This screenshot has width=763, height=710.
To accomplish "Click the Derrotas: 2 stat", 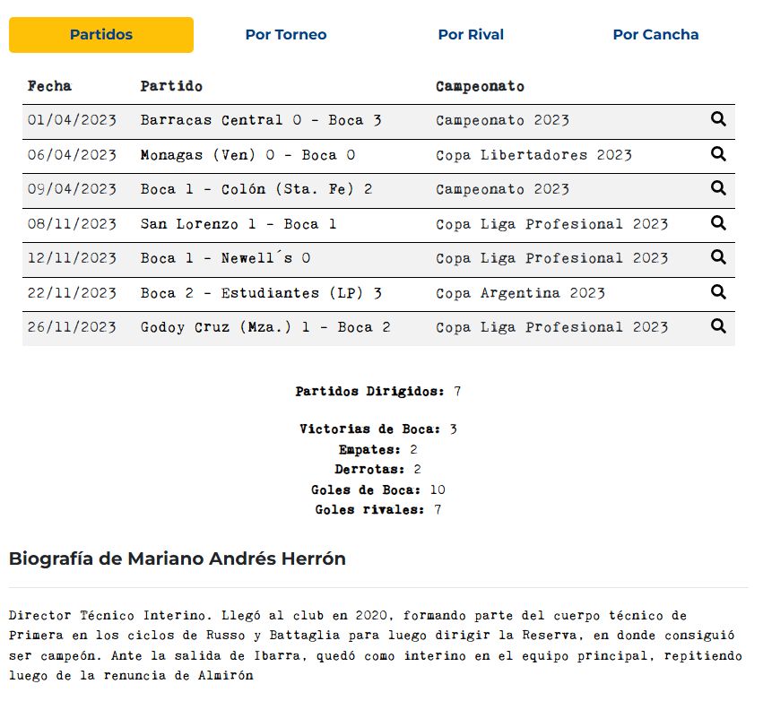I will [378, 469].
